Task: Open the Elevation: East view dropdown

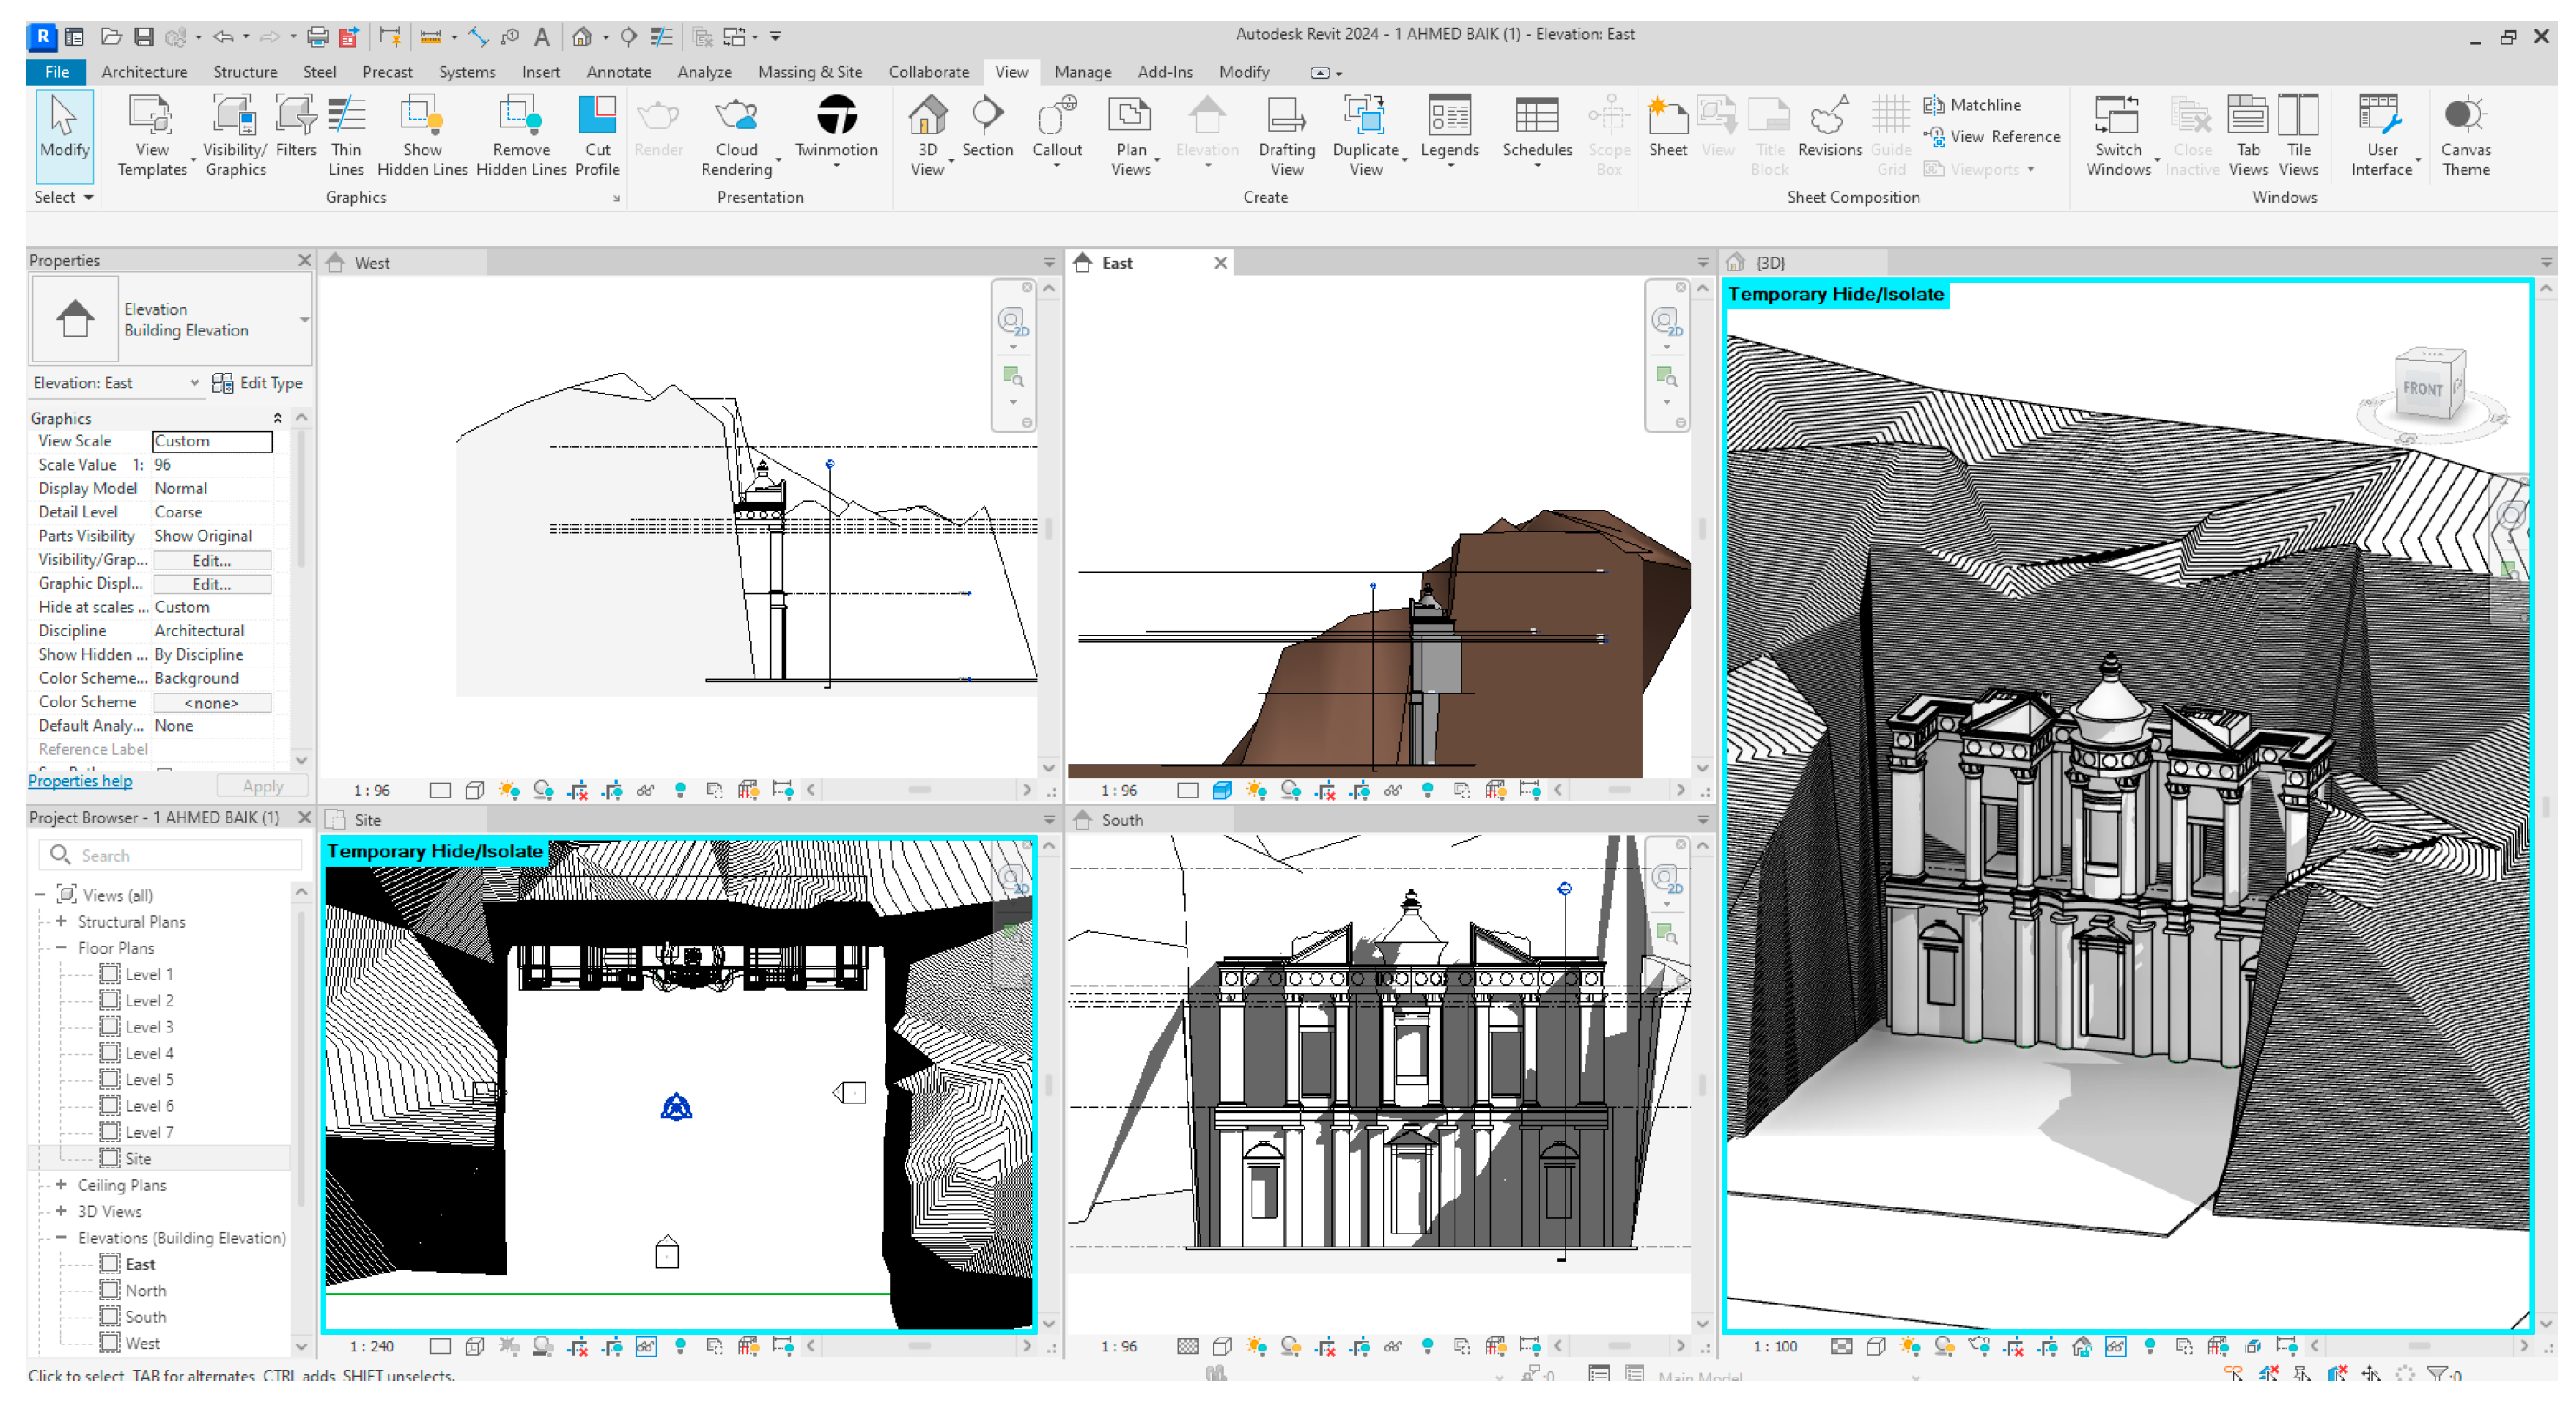Action: click(195, 384)
